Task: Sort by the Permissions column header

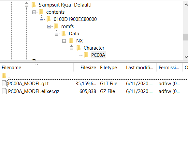Action: coord(169,68)
